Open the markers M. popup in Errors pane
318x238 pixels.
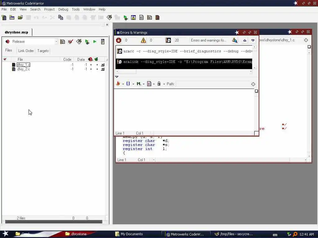[x=140, y=84]
